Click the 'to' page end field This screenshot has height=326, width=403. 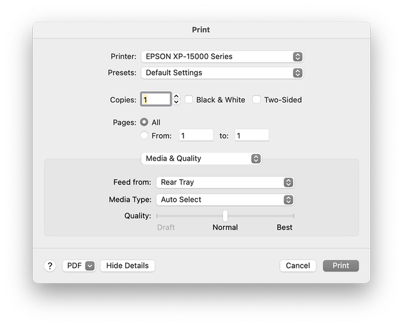point(252,135)
